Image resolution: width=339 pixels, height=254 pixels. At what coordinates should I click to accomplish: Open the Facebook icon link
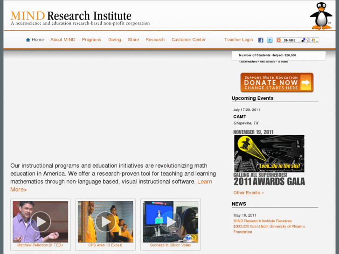pyautogui.click(x=261, y=40)
